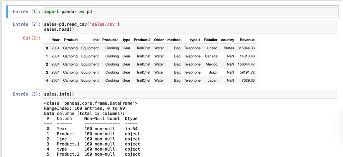The width and height of the screenshot is (343, 157).
Task: Click the Product.1 column header
Action: click(x=110, y=40)
